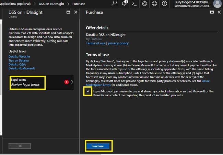Close the Purchase blade
This screenshot has width=223, height=155.
219,12
